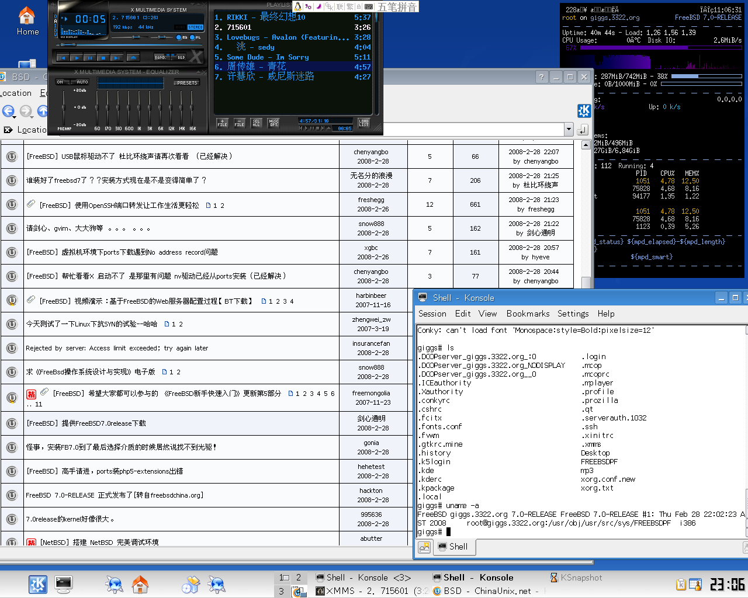Click XMMS previous track button
Viewport: 748px width, 598px height.
(63, 58)
